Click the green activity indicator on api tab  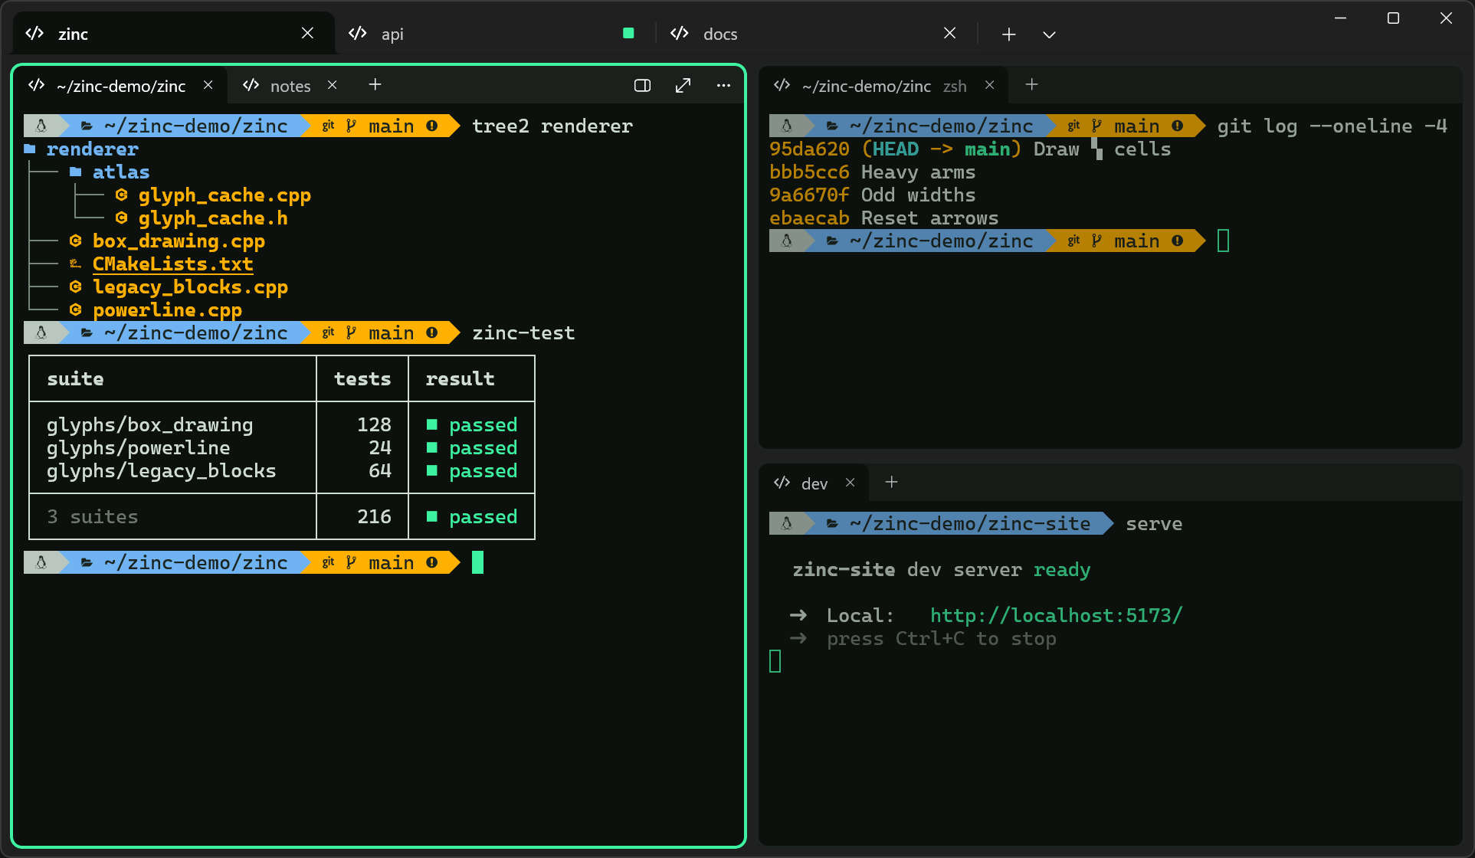click(628, 33)
